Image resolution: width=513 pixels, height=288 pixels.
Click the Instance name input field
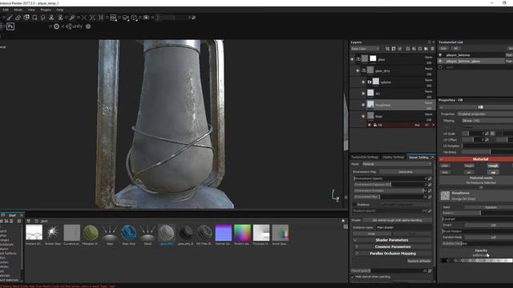click(x=404, y=227)
